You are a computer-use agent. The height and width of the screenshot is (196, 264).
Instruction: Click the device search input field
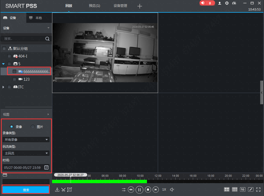coord(23,39)
